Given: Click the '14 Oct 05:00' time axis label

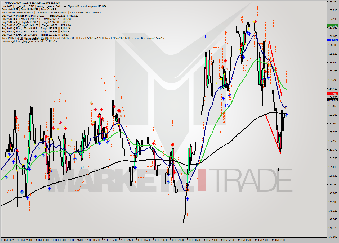Looking at the screenshot, I should 194,240.
